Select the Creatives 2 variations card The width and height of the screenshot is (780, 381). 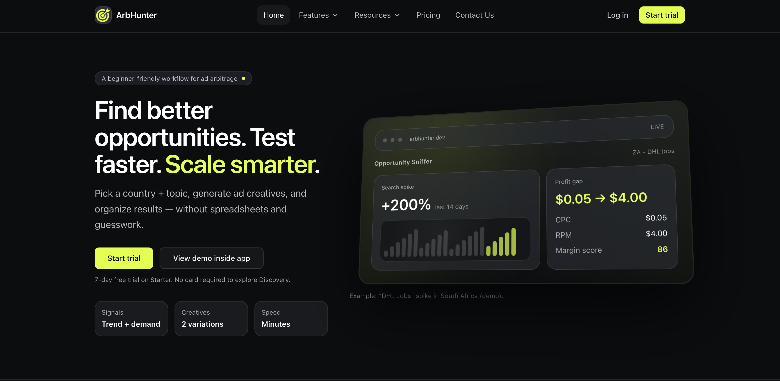click(x=211, y=318)
